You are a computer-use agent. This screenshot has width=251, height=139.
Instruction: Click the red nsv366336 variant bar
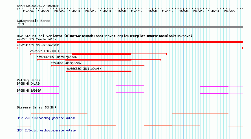[x=98, y=71]
